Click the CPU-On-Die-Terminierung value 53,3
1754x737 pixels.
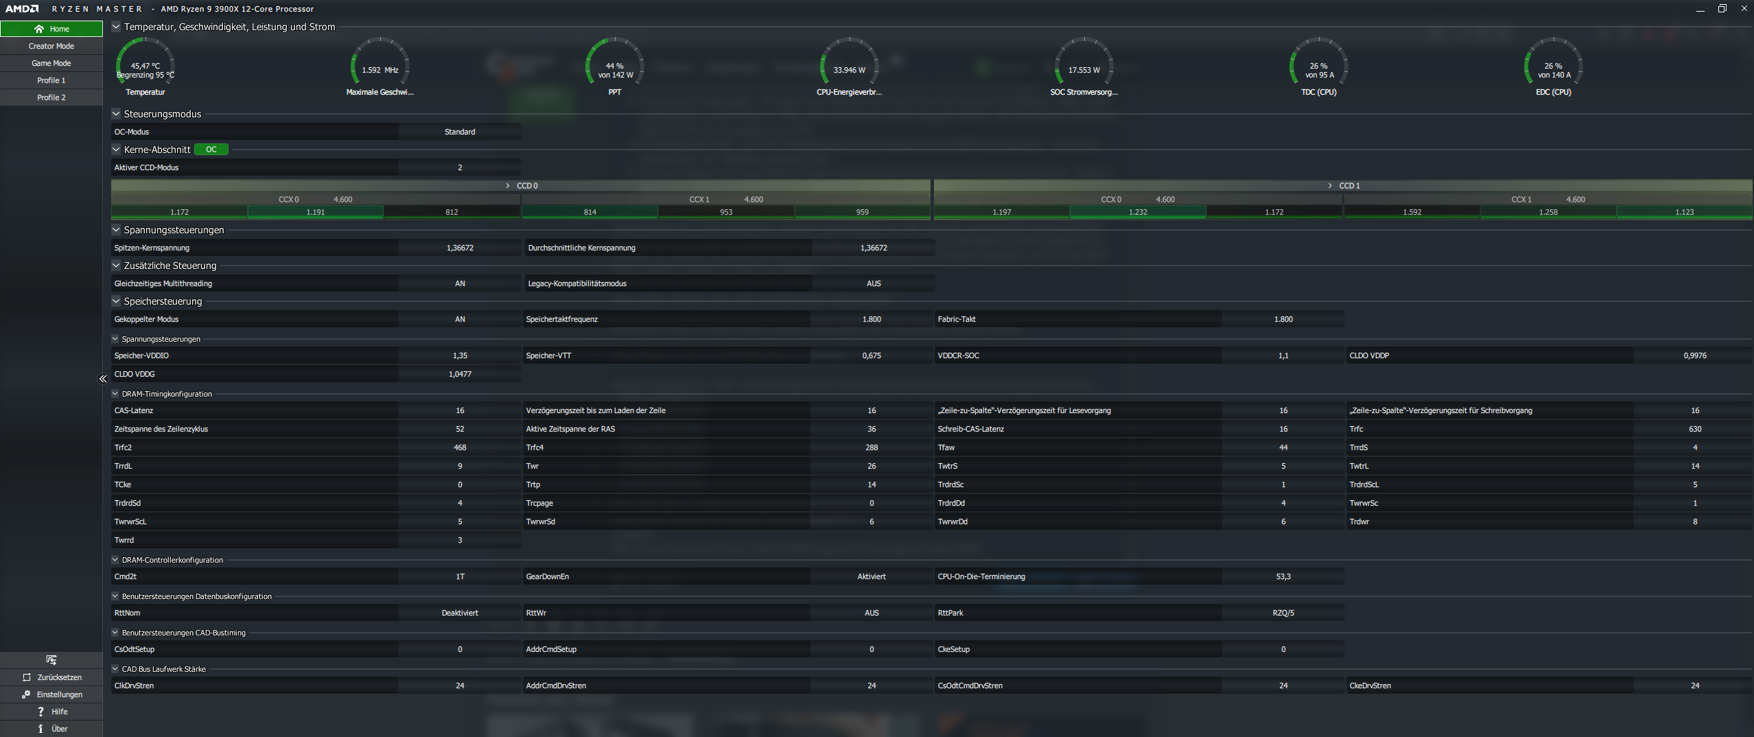tap(1283, 576)
